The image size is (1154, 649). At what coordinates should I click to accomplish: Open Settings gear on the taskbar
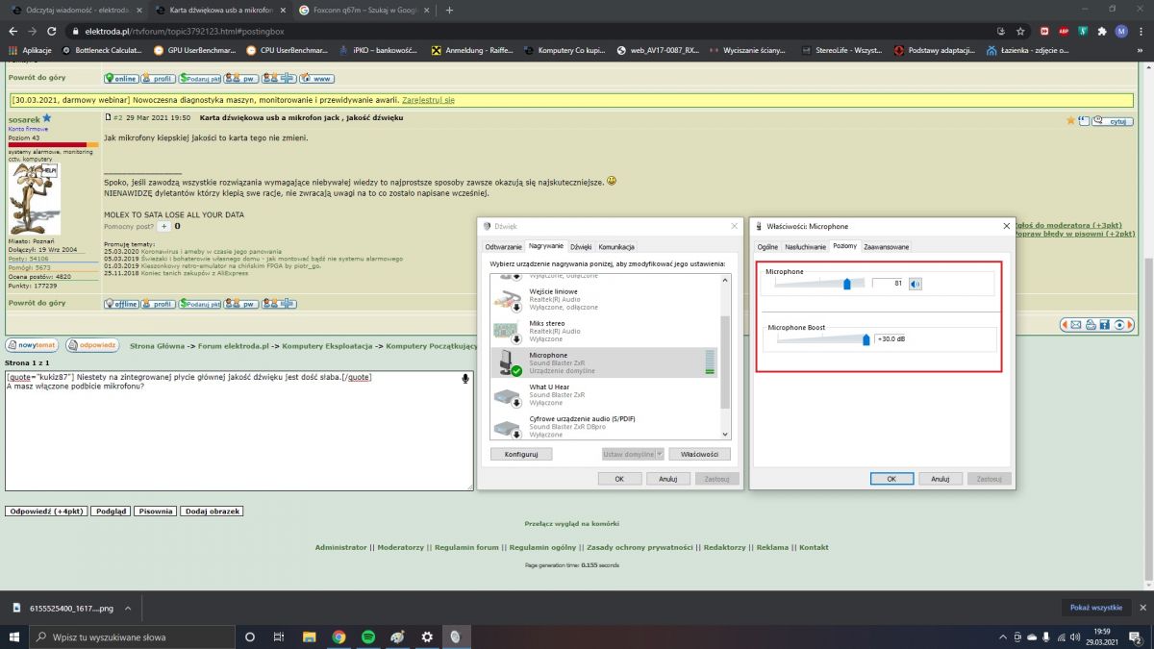click(427, 637)
